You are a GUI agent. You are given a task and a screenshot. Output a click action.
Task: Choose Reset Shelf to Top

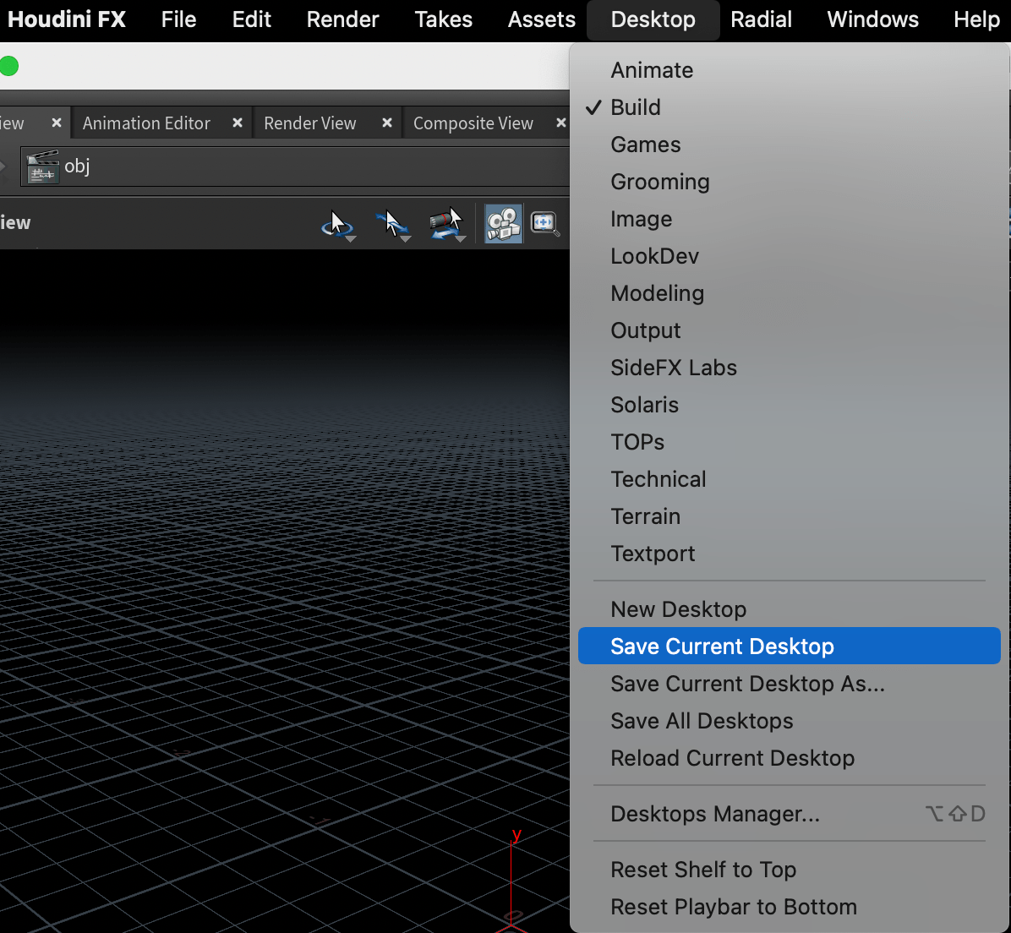coord(790,870)
